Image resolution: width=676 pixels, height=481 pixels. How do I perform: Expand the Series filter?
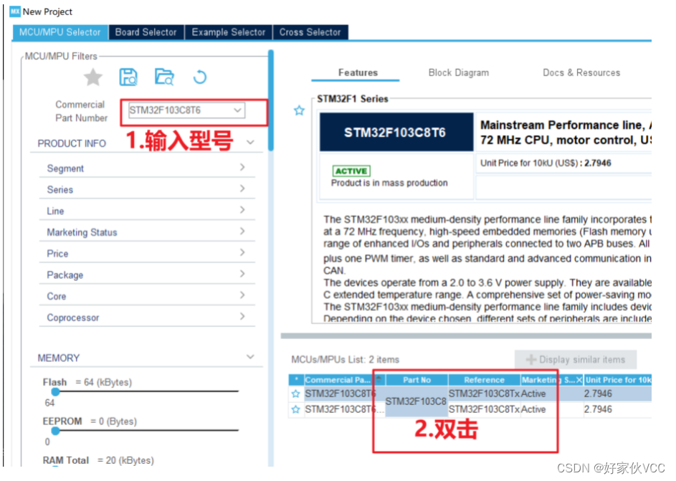[x=242, y=189]
